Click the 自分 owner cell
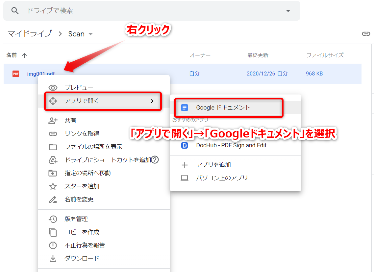This screenshot has height=272, width=374. [x=194, y=73]
